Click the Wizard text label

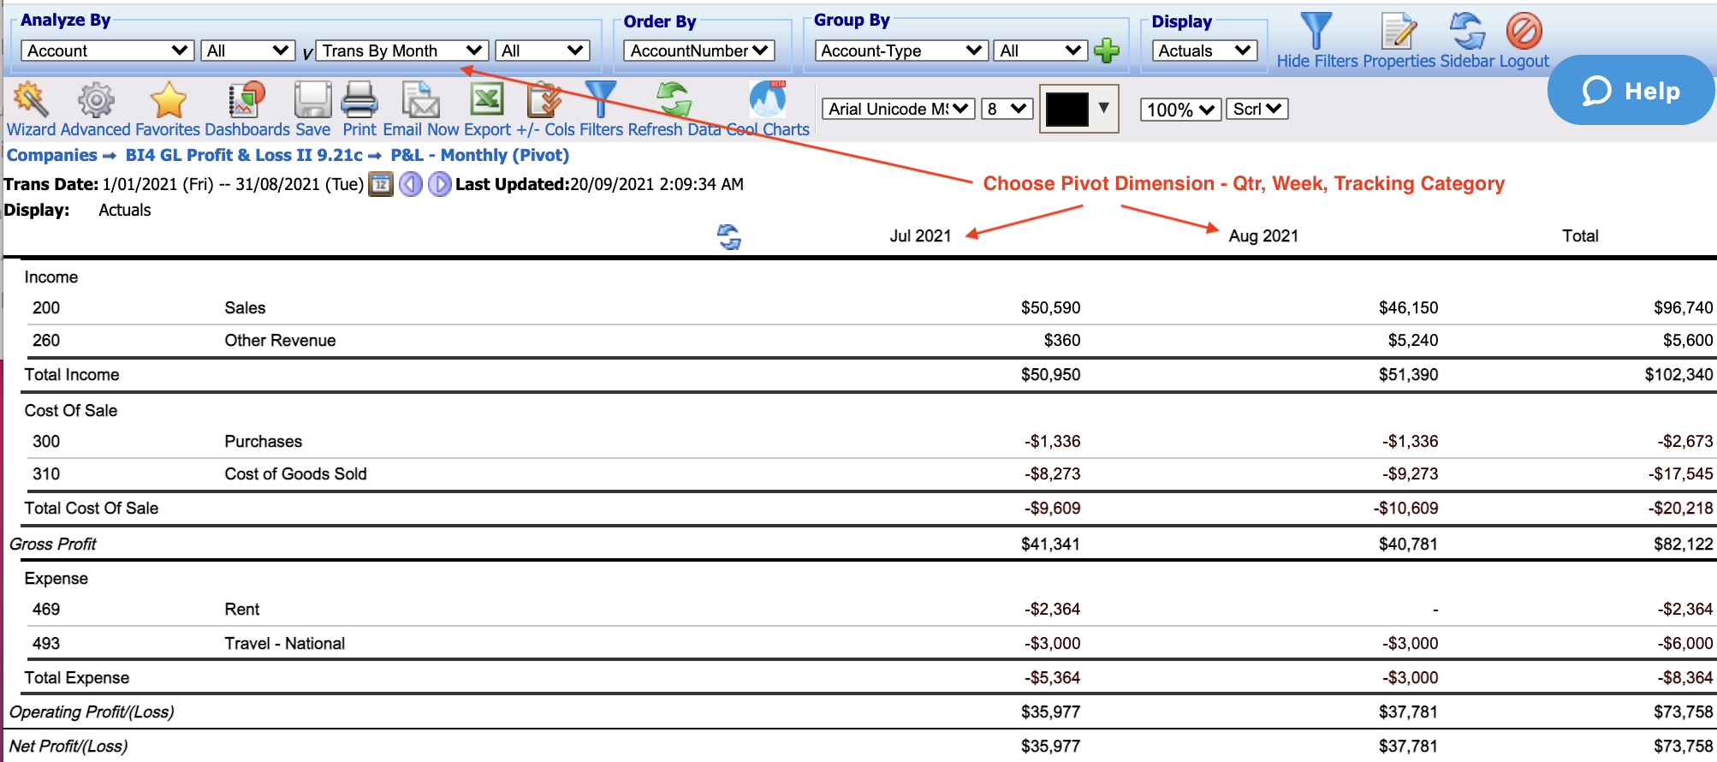(x=31, y=129)
